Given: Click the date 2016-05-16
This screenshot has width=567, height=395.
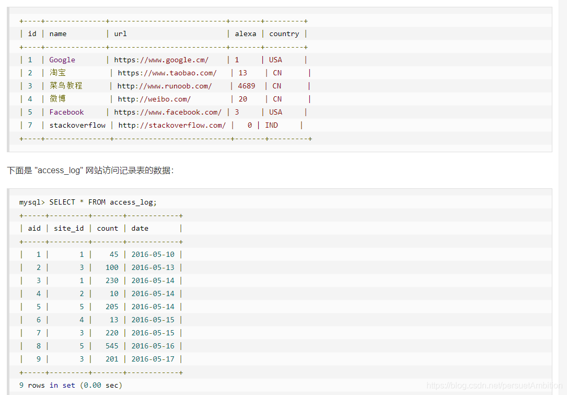Looking at the screenshot, I should coord(153,346).
